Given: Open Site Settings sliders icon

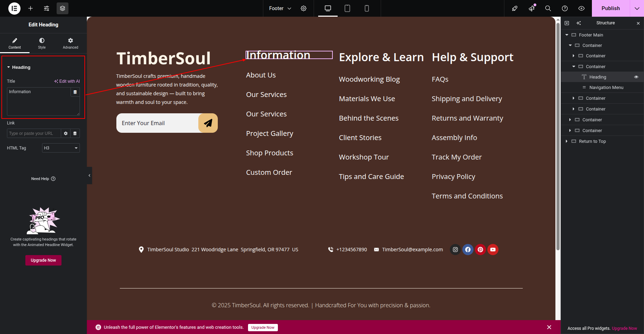Looking at the screenshot, I should (47, 8).
